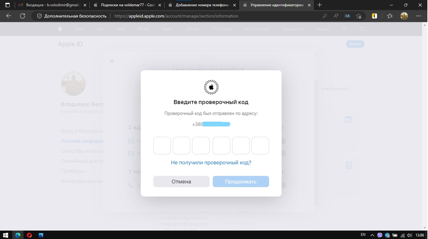
Task: Click the 'Выйти' sign-out button
Action: click(355, 44)
